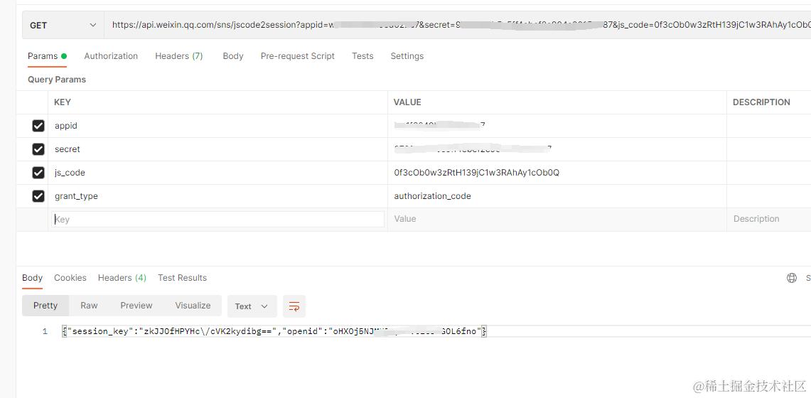
Task: Select the appid key cell
Action: (217, 126)
